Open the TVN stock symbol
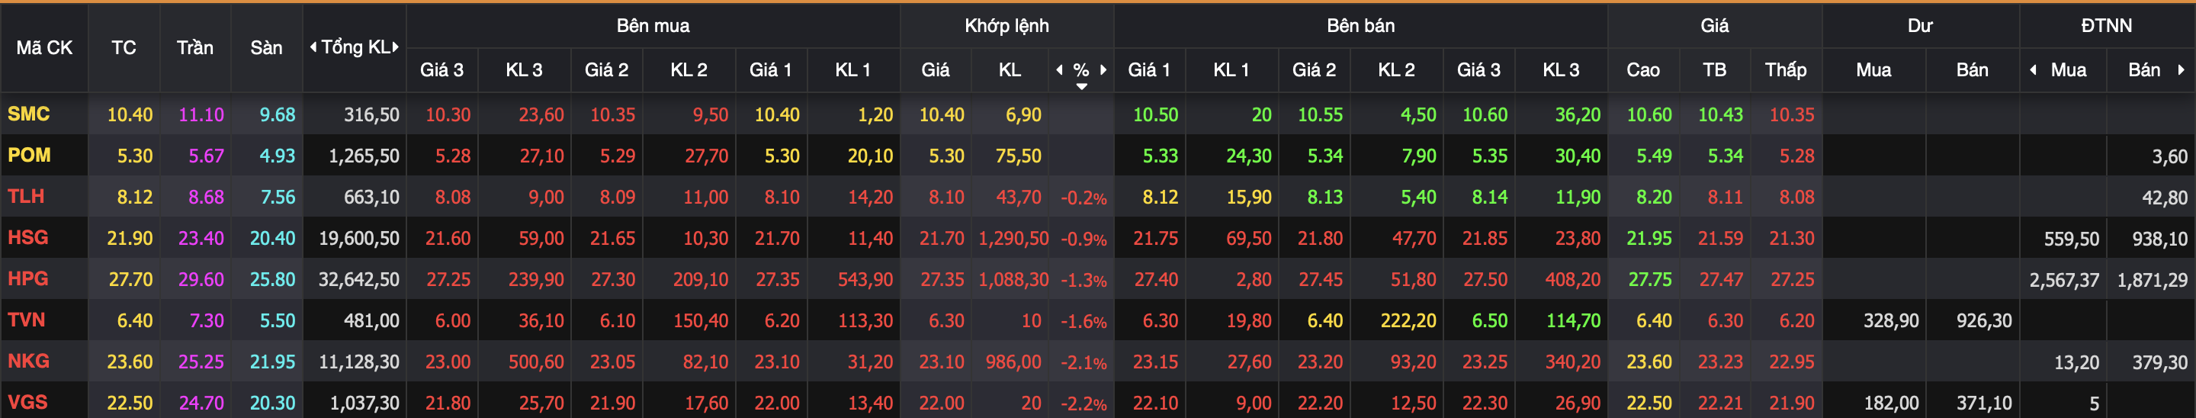 coord(26,319)
